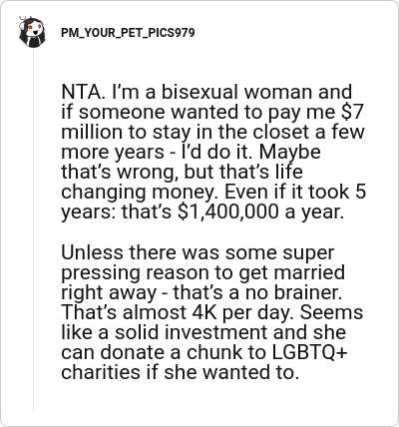
Task: Click the second paragraph starting with Unless
Action: [x=212, y=312]
